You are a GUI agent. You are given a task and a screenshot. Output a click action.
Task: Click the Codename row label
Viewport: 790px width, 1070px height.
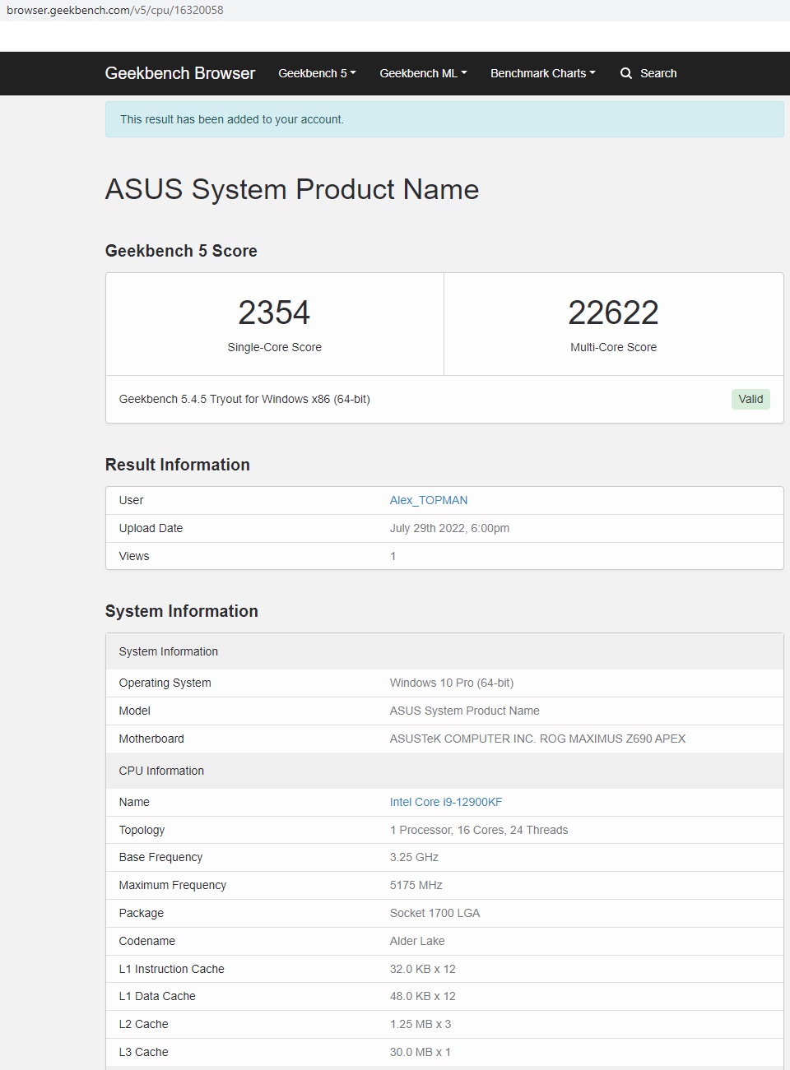[147, 941]
